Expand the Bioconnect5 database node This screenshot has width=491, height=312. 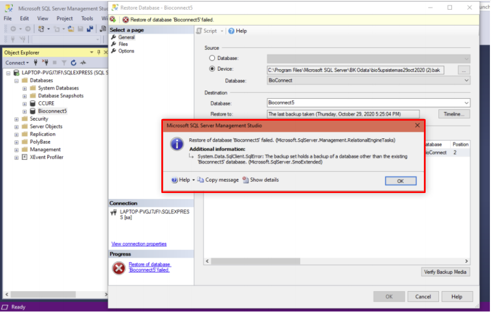click(25, 112)
